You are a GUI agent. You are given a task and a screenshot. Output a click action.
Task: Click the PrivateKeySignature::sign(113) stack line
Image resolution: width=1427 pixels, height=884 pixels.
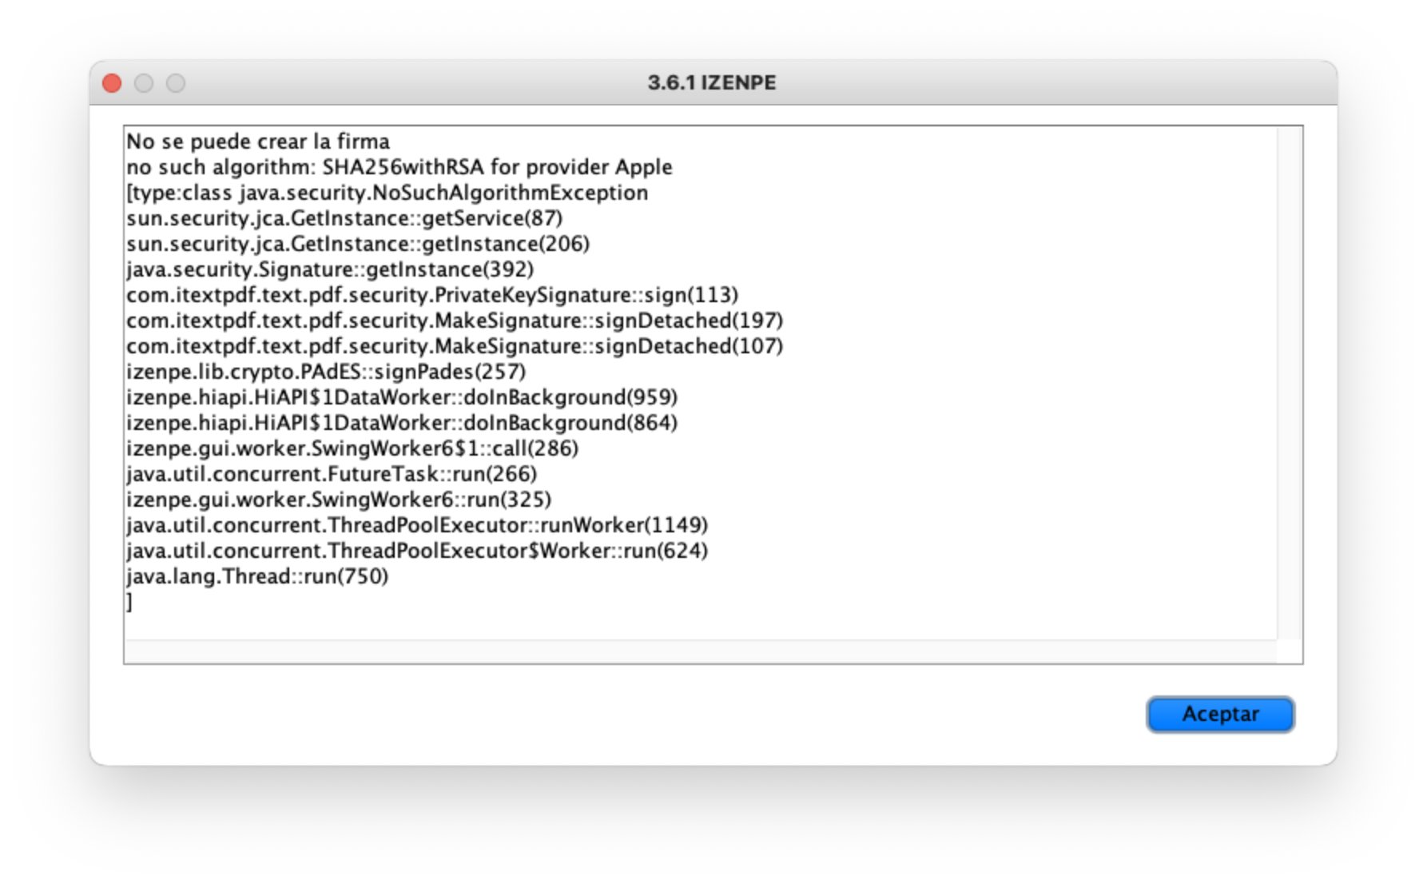point(432,295)
